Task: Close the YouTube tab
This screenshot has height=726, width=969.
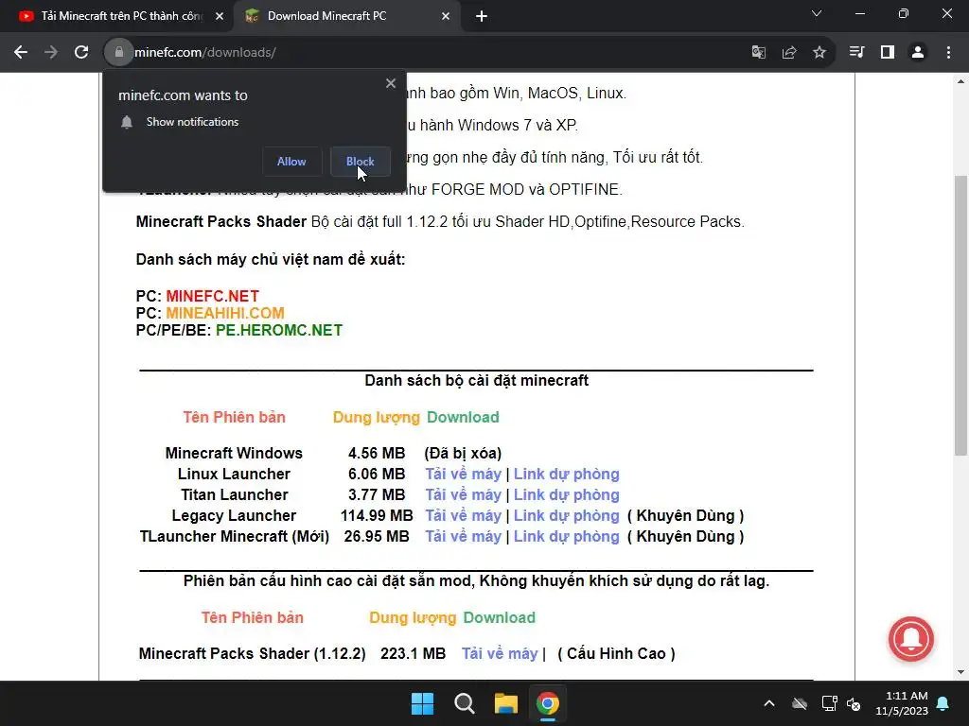Action: (x=220, y=16)
